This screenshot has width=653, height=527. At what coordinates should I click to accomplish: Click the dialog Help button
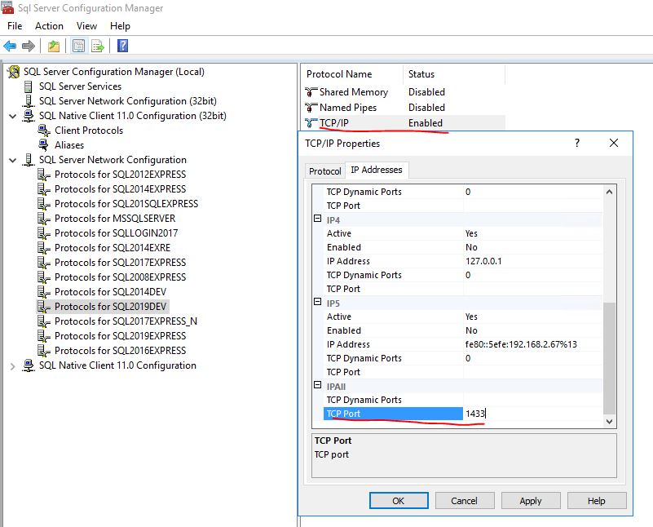(x=597, y=501)
